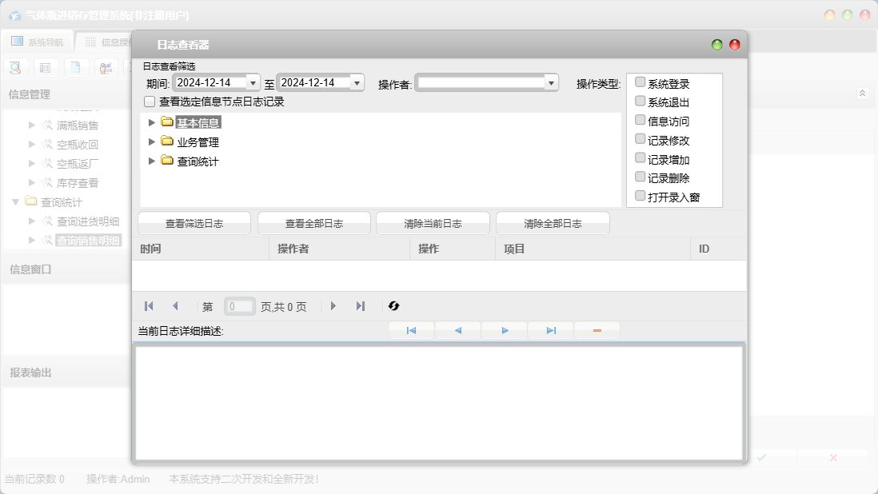Click the page number input field

[x=240, y=306]
